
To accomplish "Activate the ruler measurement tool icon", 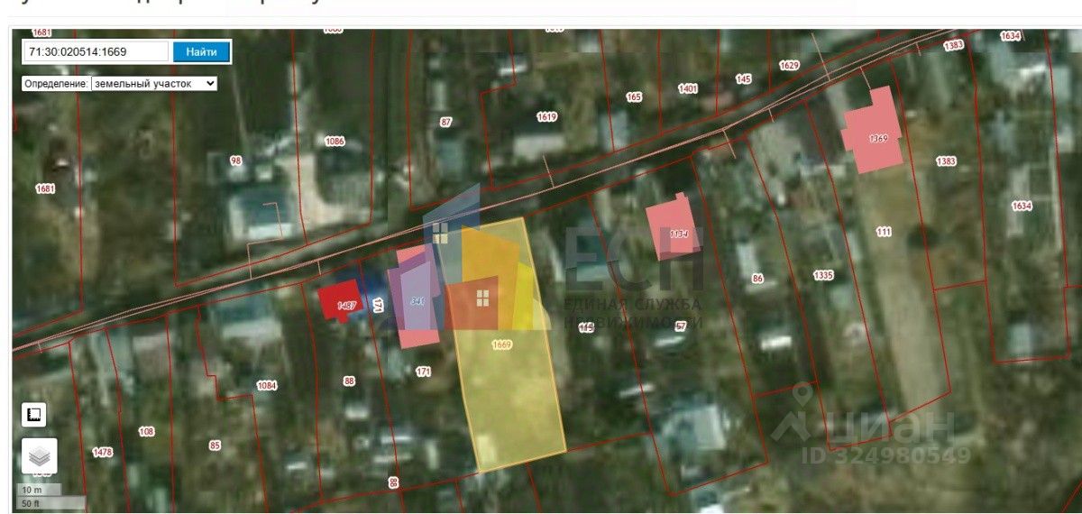I will tap(33, 415).
